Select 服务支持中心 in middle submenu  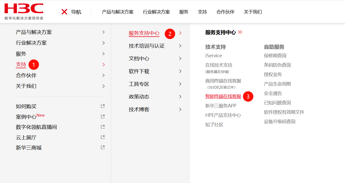click(x=144, y=33)
